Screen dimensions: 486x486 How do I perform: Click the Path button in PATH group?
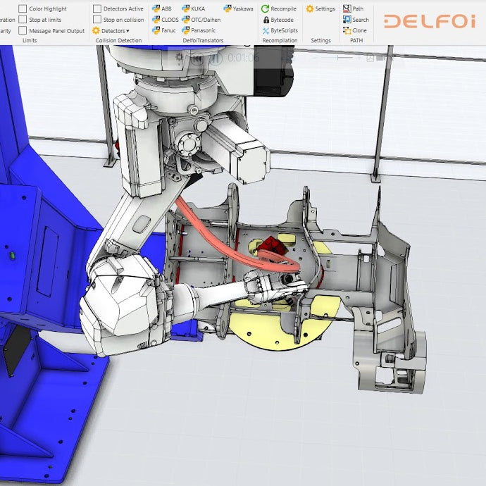354,9
